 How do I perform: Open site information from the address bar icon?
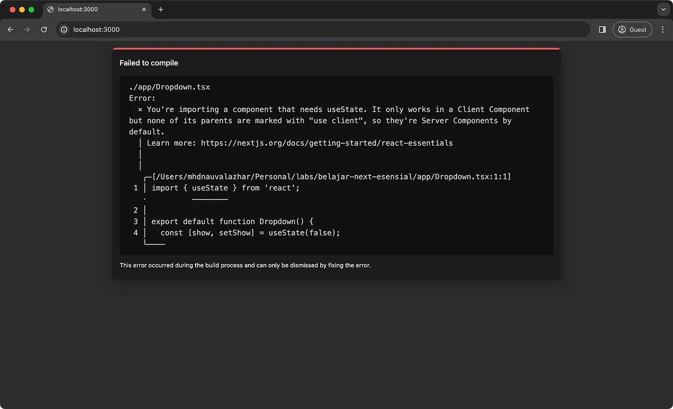tap(64, 29)
